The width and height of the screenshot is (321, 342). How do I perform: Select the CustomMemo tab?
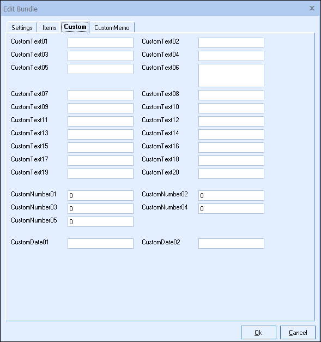tap(112, 27)
